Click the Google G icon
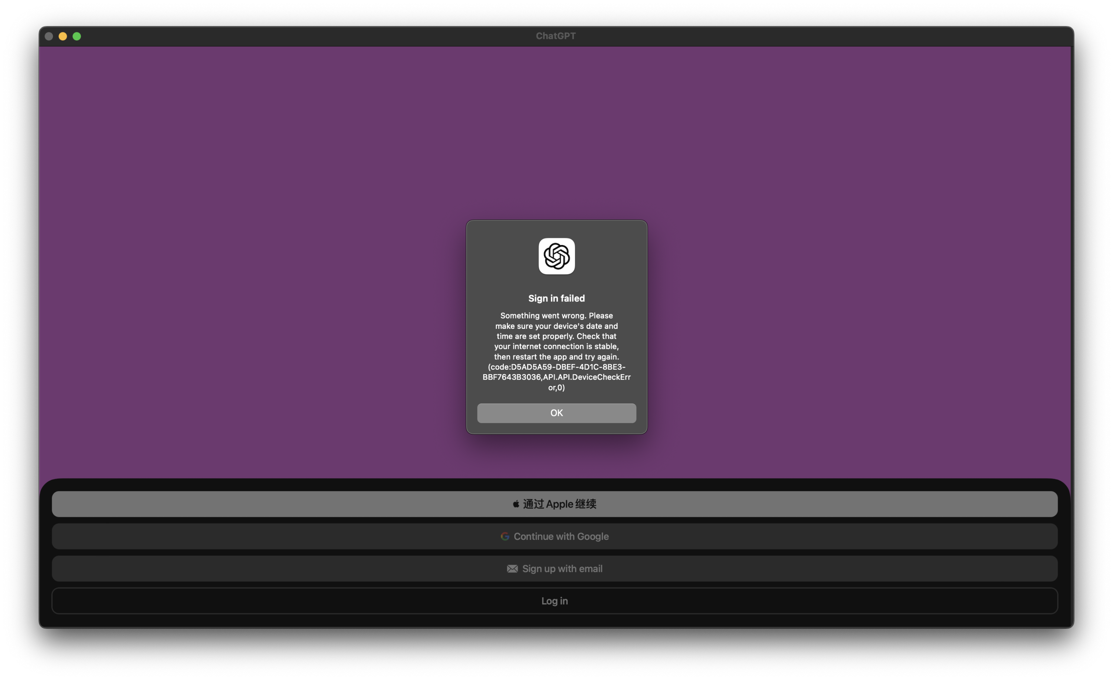 (505, 536)
